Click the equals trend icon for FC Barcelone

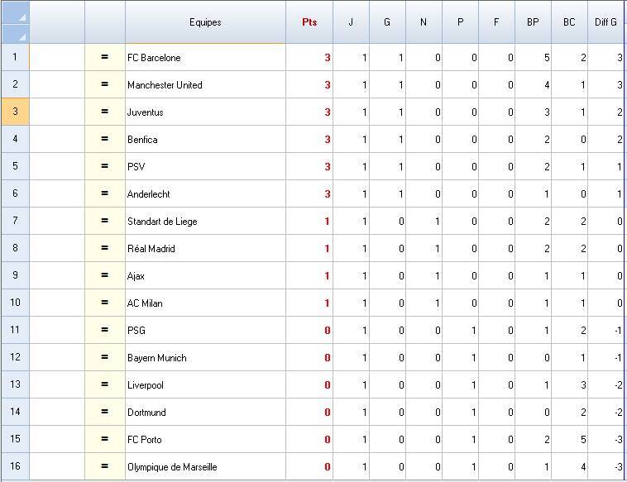pos(105,58)
